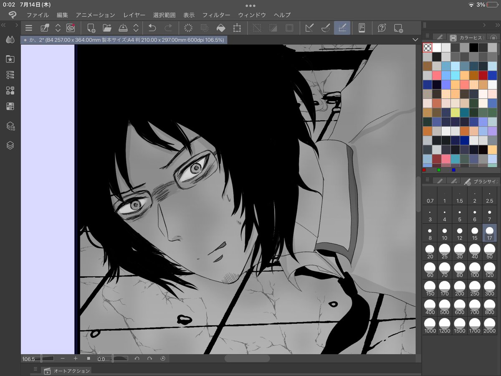Open the ファイル menu
This screenshot has width=501, height=376.
click(38, 15)
